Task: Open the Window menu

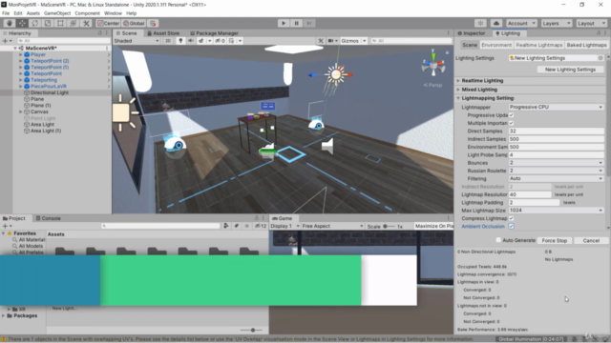Action: tap(113, 13)
